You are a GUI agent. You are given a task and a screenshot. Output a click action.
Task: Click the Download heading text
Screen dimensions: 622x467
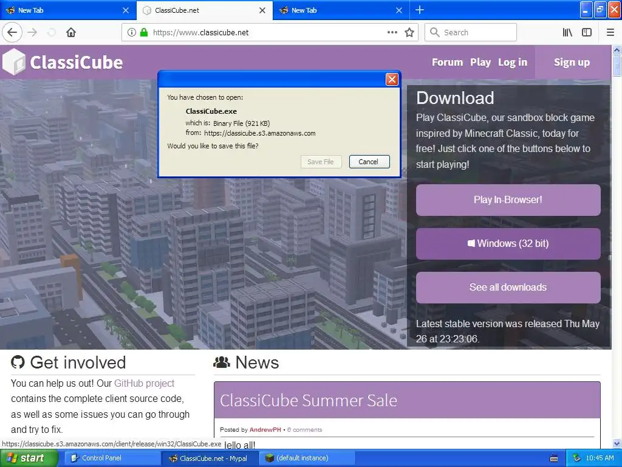(x=455, y=98)
